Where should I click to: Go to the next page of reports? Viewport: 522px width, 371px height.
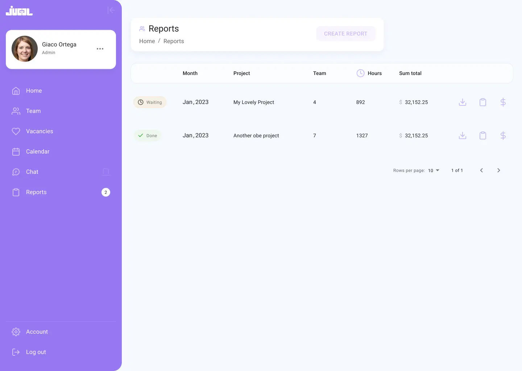(498, 170)
